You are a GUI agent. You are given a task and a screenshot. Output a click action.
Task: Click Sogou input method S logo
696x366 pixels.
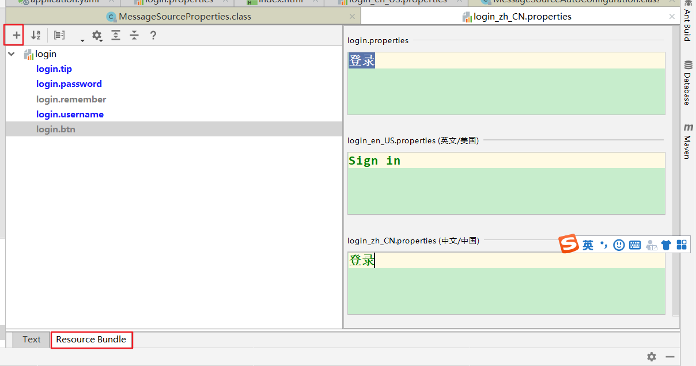(569, 244)
